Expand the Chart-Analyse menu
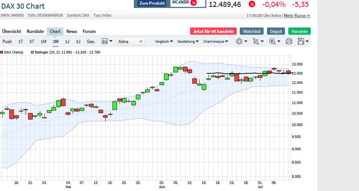 click(216, 42)
